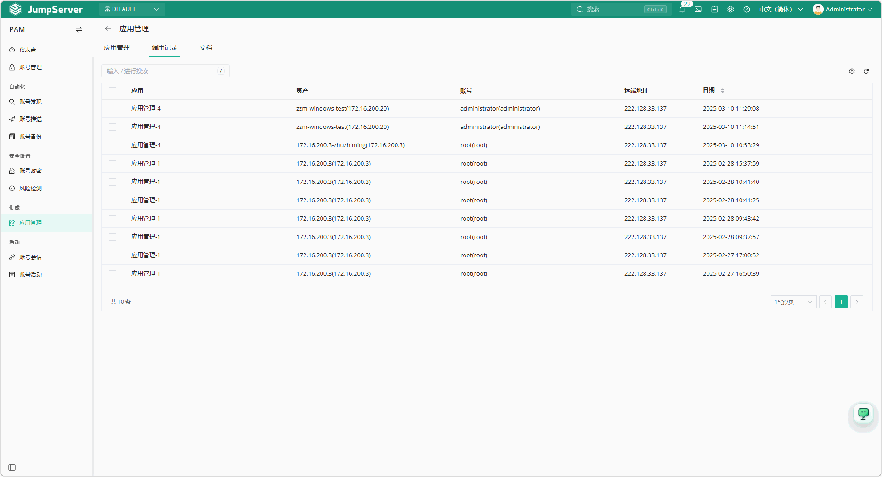Open the notifications bell icon
The image size is (882, 477).
click(x=682, y=9)
